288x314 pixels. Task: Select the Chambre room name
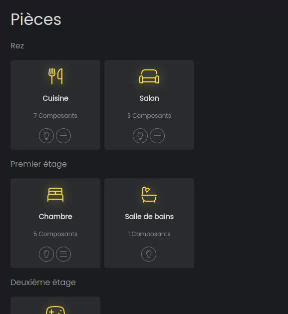tap(55, 217)
